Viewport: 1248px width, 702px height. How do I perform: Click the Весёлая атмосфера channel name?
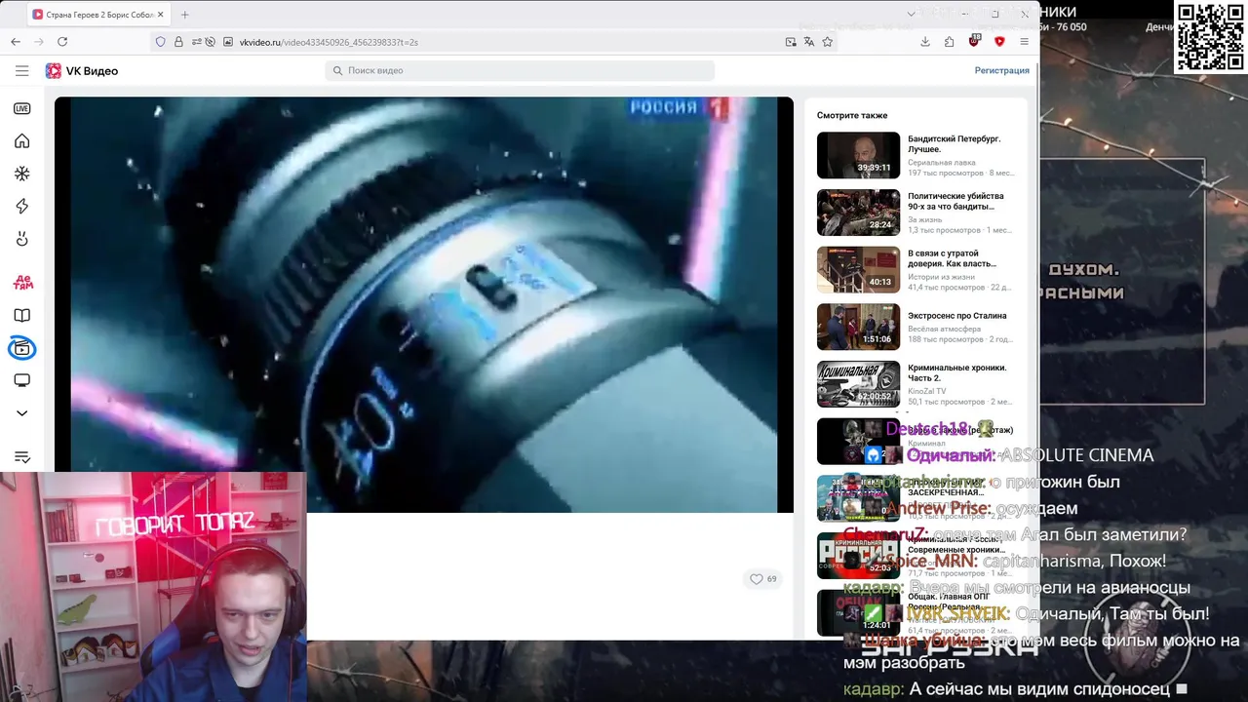coord(946,331)
